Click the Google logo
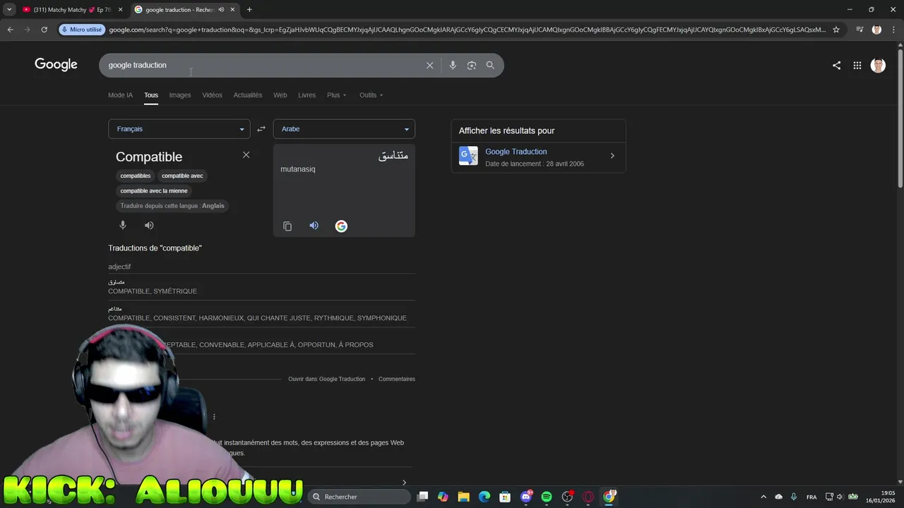Image resolution: width=904 pixels, height=508 pixels. click(x=56, y=65)
